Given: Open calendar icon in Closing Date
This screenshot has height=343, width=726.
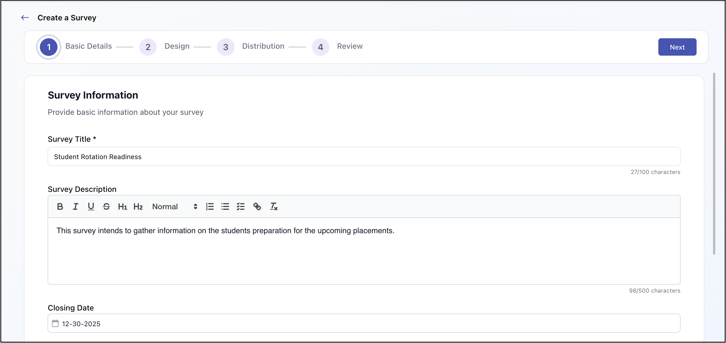Looking at the screenshot, I should 55,323.
